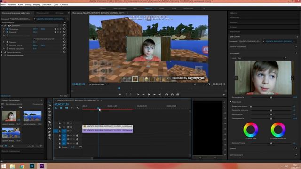
Task: Expand the Положение property
Action: (x=4, y=29)
